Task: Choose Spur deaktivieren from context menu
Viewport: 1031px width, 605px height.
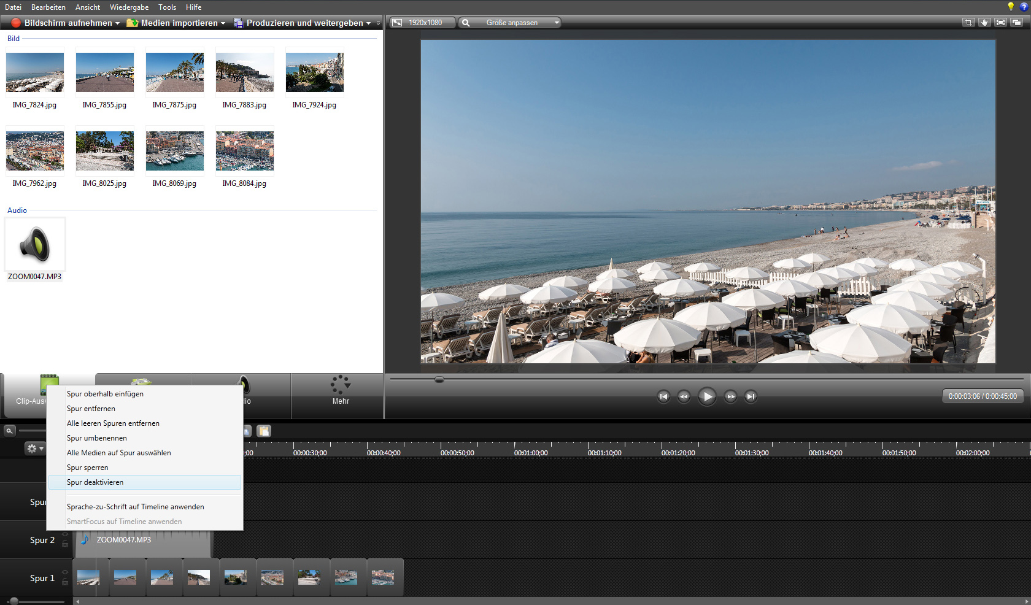Action: [x=145, y=482]
